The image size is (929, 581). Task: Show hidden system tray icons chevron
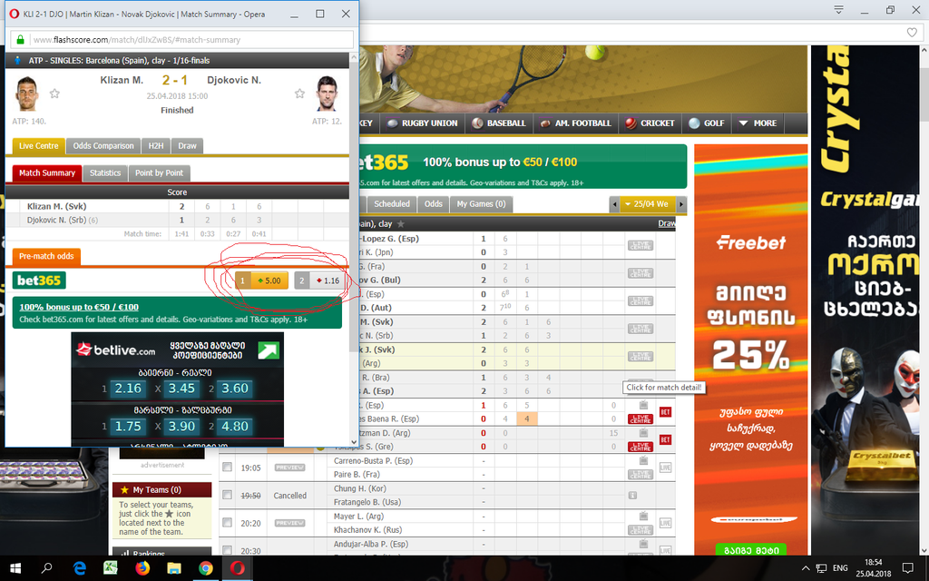806,568
